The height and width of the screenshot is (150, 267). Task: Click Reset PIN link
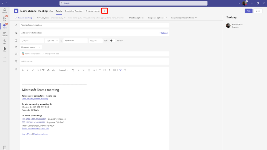pos(44,128)
